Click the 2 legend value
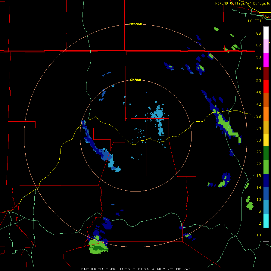The image size is (271, 271). point(260,223)
